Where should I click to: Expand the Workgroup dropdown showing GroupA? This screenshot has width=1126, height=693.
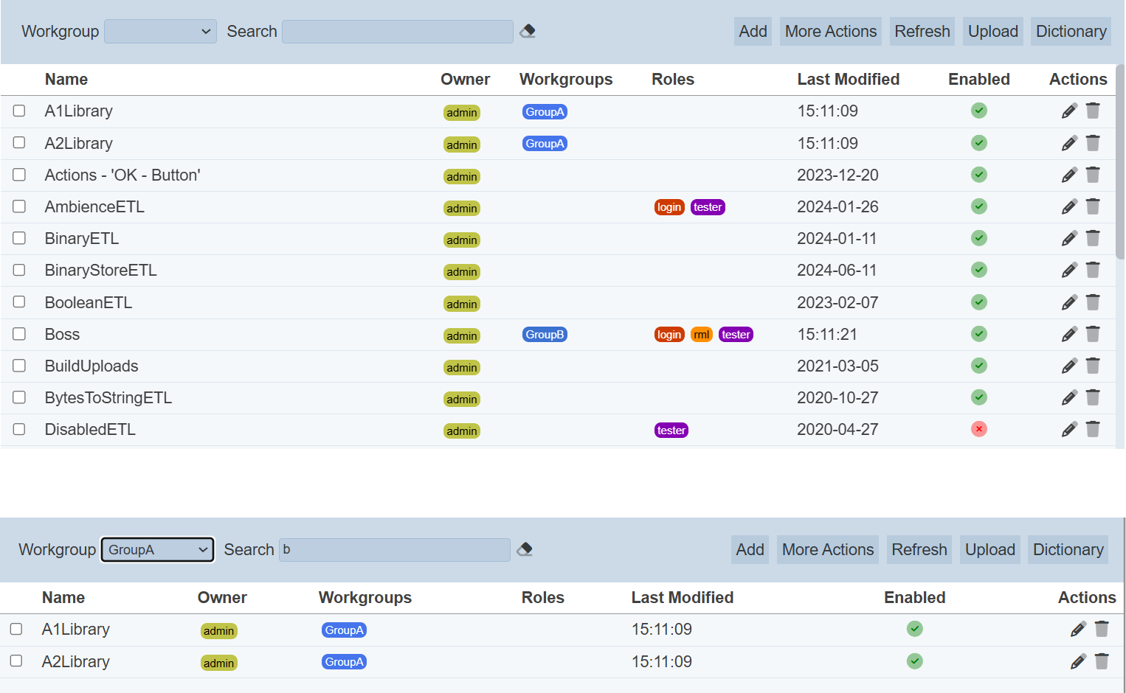click(x=157, y=550)
